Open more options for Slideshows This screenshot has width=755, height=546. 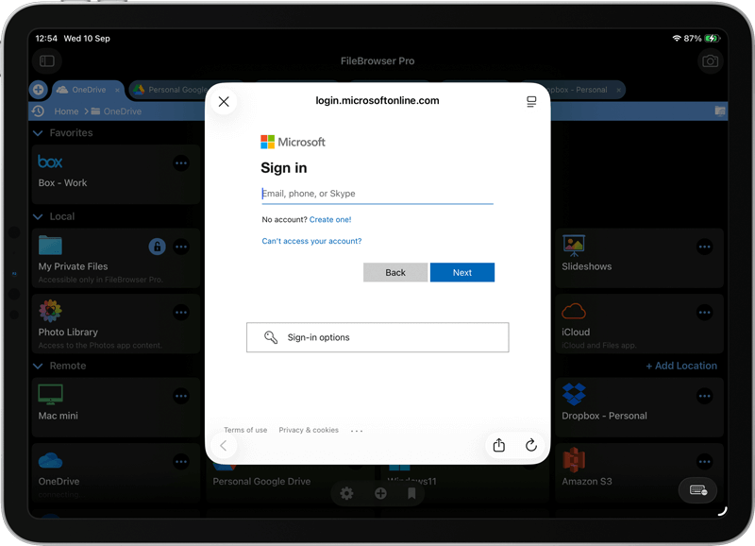(x=704, y=247)
